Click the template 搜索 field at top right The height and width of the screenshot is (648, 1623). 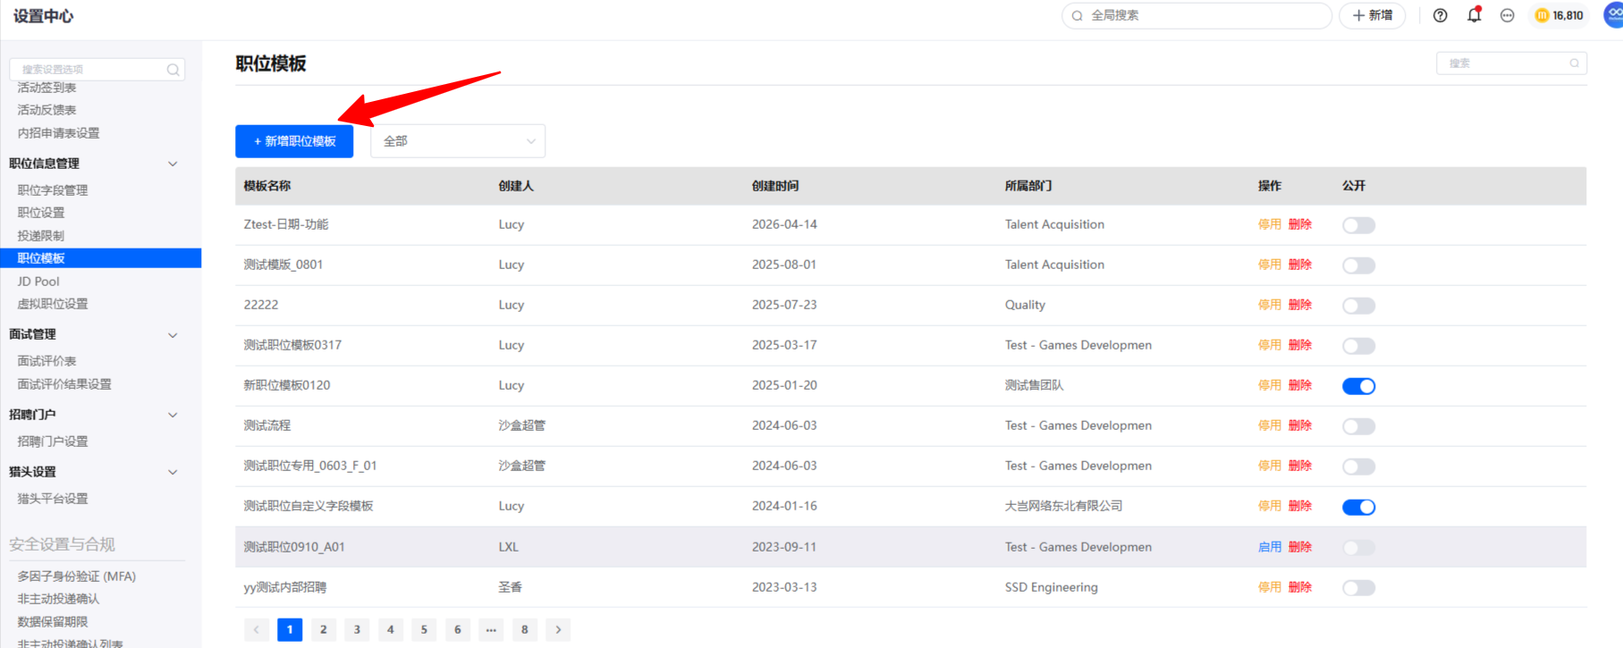click(x=1511, y=63)
